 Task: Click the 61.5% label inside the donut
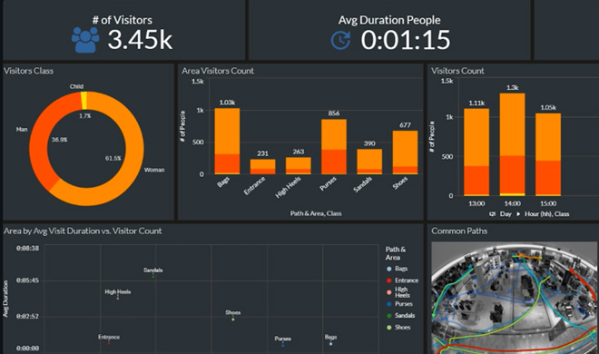point(113,158)
